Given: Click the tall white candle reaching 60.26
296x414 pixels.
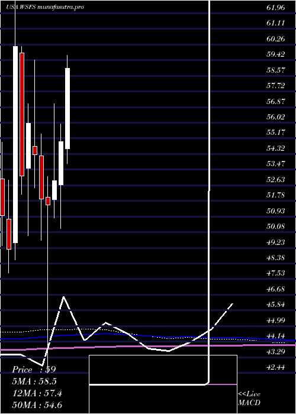Looking at the screenshot, I should (15, 144).
